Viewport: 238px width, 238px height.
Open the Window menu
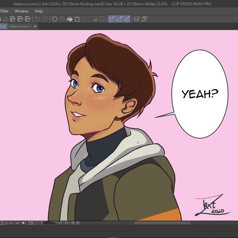pyautogui.click(x=22, y=11)
